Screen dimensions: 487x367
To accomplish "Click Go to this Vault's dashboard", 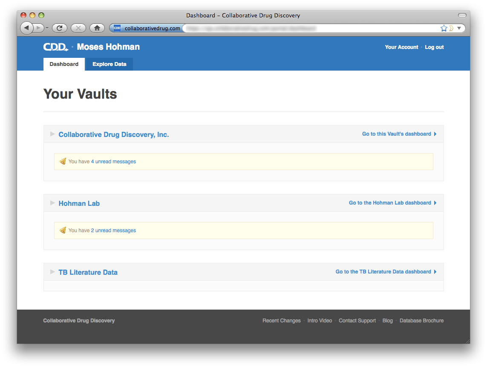I will tap(399, 134).
